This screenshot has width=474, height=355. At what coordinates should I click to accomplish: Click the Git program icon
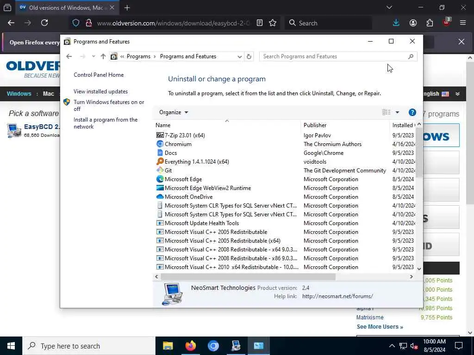click(x=160, y=170)
